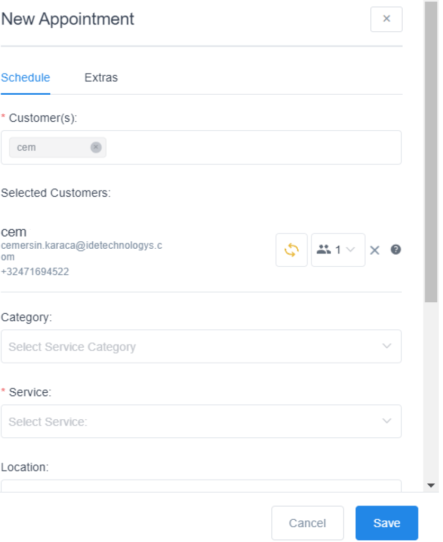Click the customer email under Selected Customers
This screenshot has width=443, height=542.
click(x=82, y=246)
